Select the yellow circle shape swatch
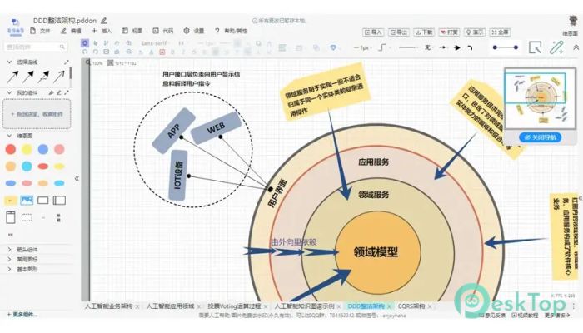Viewport: 583px width, 333px height. [27, 149]
